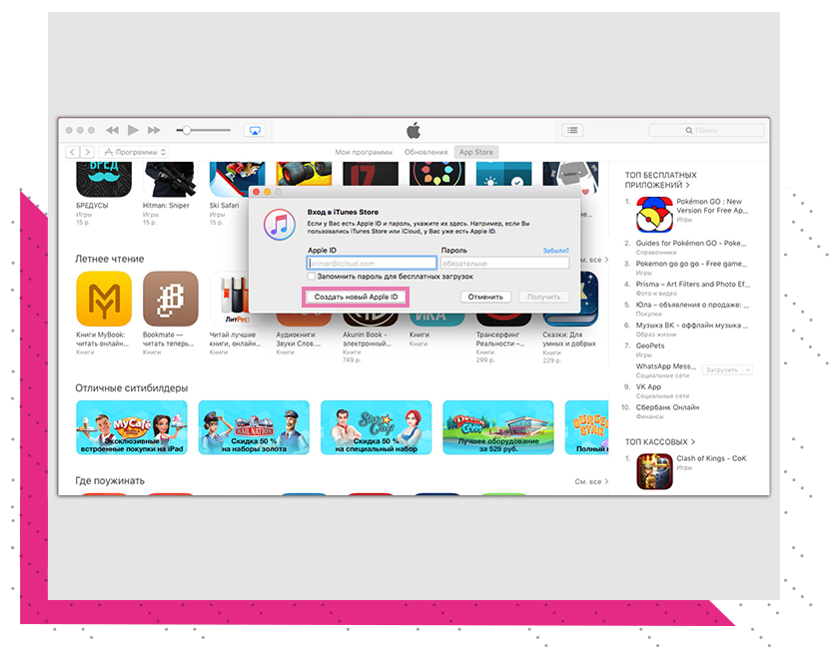The image size is (839, 659).
Task: Click the iTunes music note icon in dialog
Action: tap(279, 225)
